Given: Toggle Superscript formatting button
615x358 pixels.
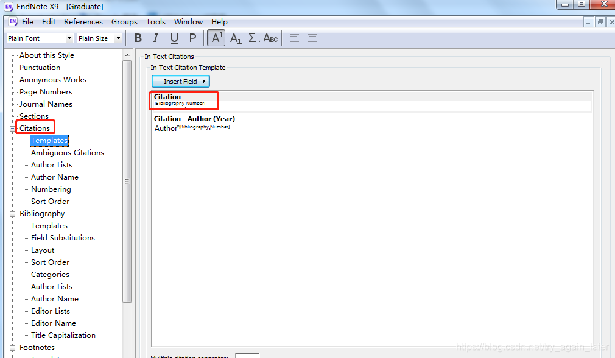Looking at the screenshot, I should click(216, 38).
